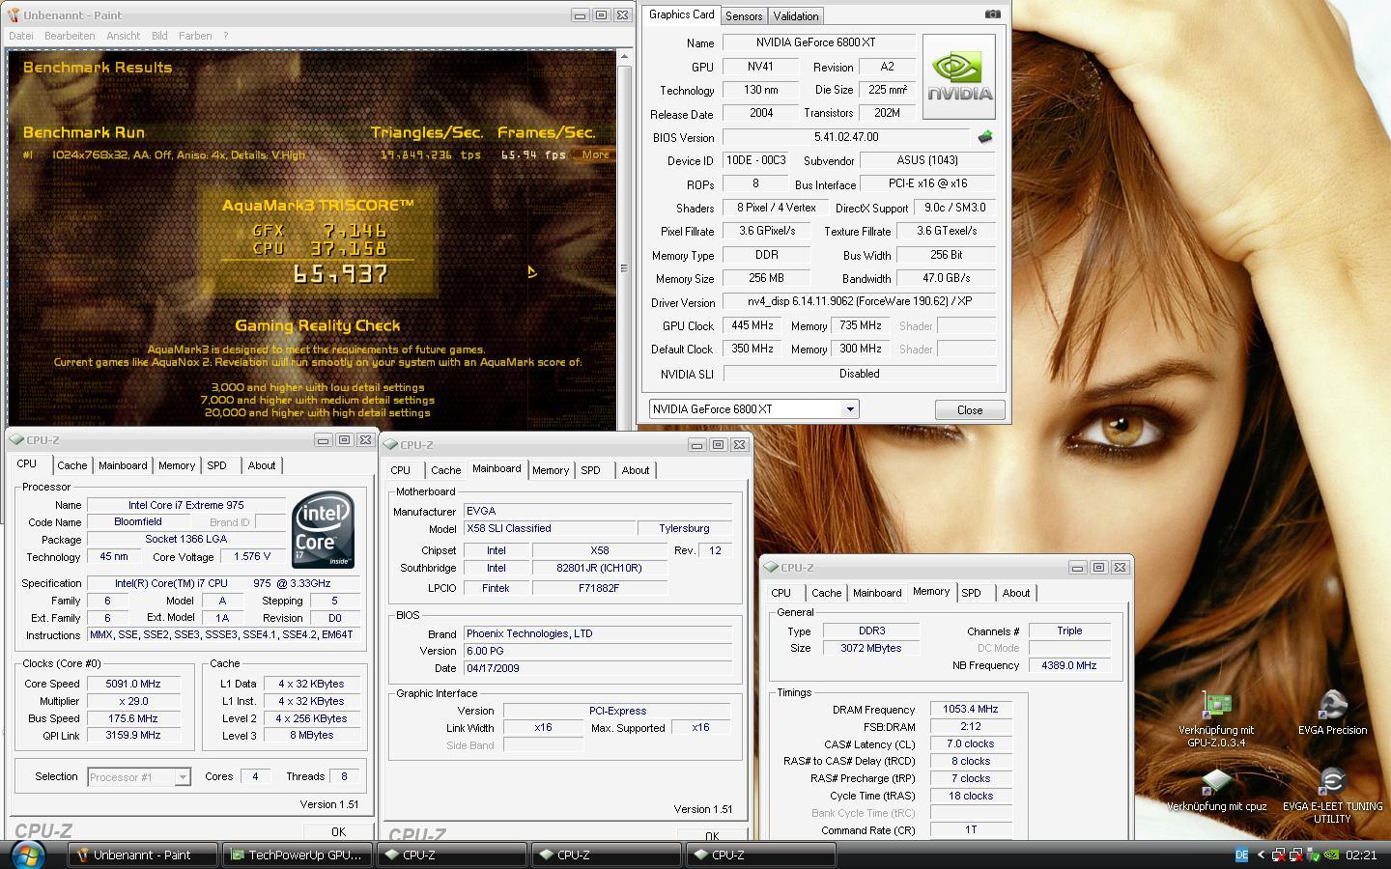1391x869 pixels.
Task: Open the GPU selection dropdown in GPU-Z
Action: pyautogui.click(x=850, y=409)
